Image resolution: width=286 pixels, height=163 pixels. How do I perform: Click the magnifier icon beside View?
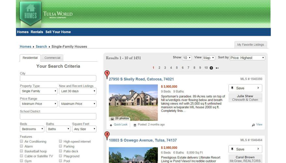[x=253, y=125]
